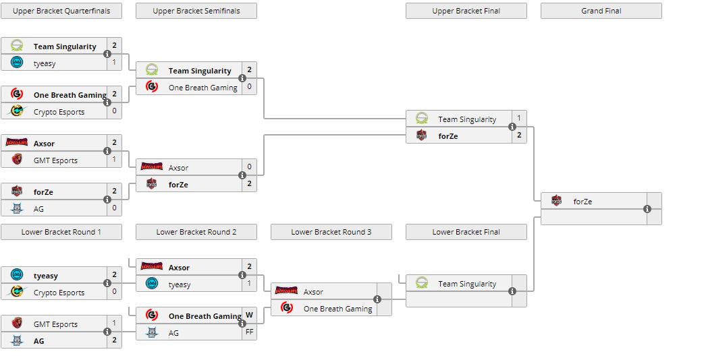Click GMT Esports name in Lower Bracket Round 1
The image size is (704, 360).
(55, 324)
